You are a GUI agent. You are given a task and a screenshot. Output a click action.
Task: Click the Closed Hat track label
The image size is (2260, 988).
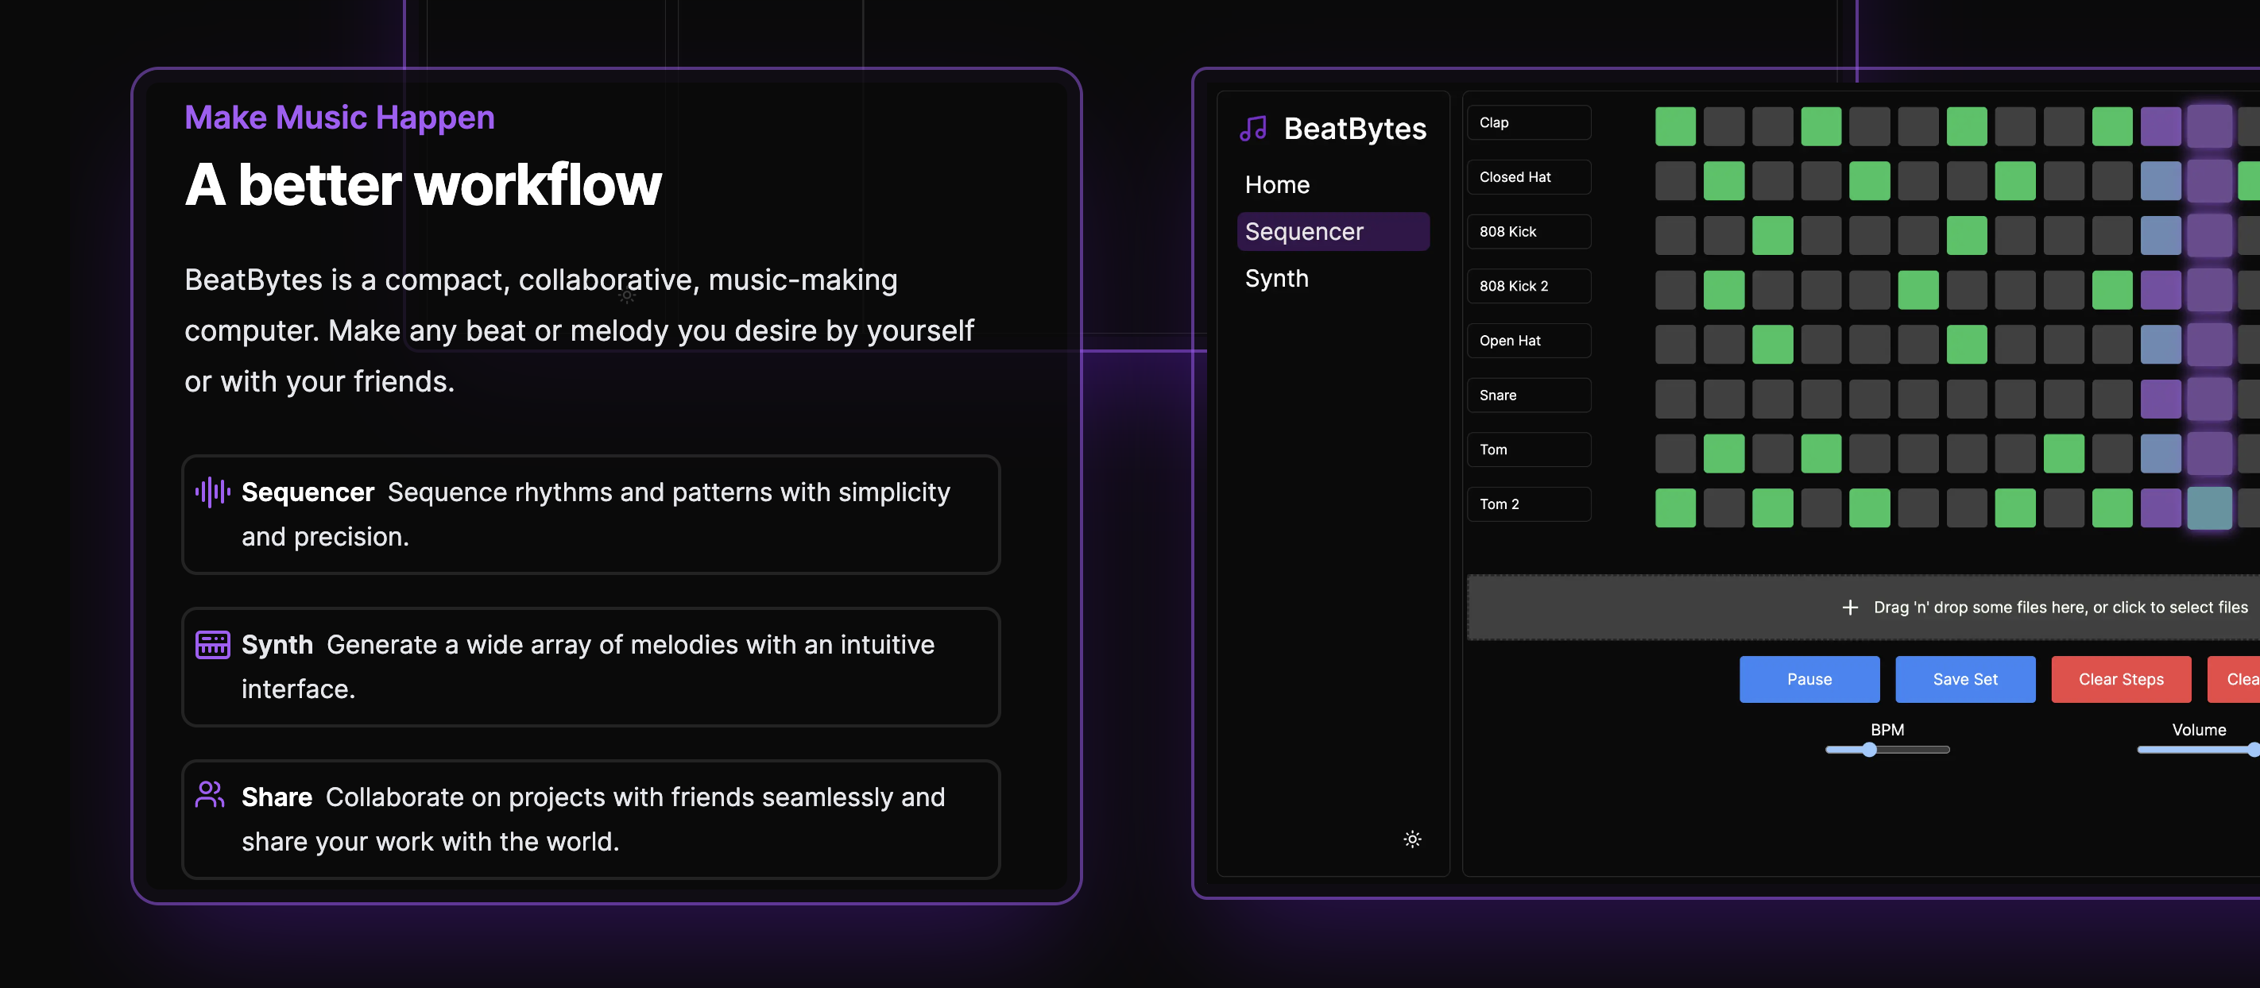click(1528, 177)
